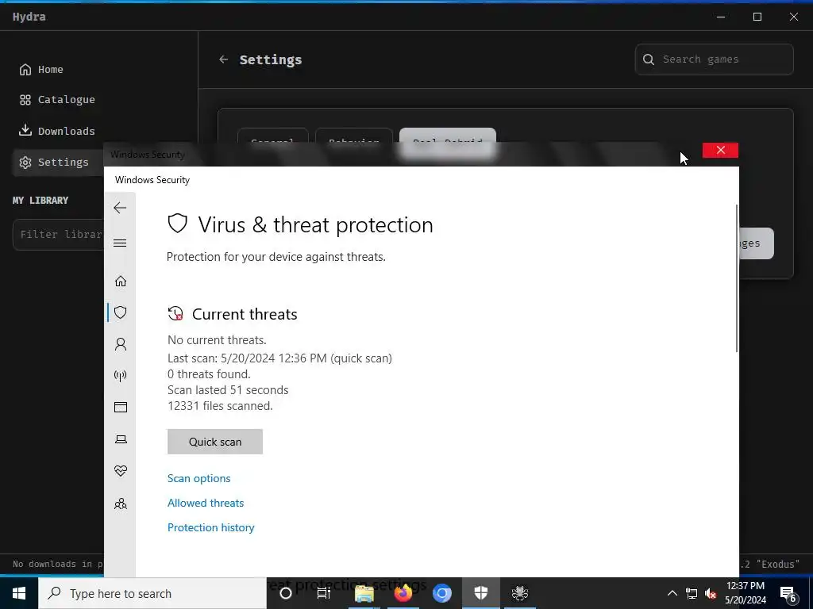Open the taskbar clock and date
Screen dimensions: 813x609
point(745,593)
